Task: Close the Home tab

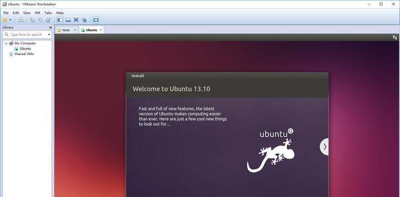Action: click(75, 30)
